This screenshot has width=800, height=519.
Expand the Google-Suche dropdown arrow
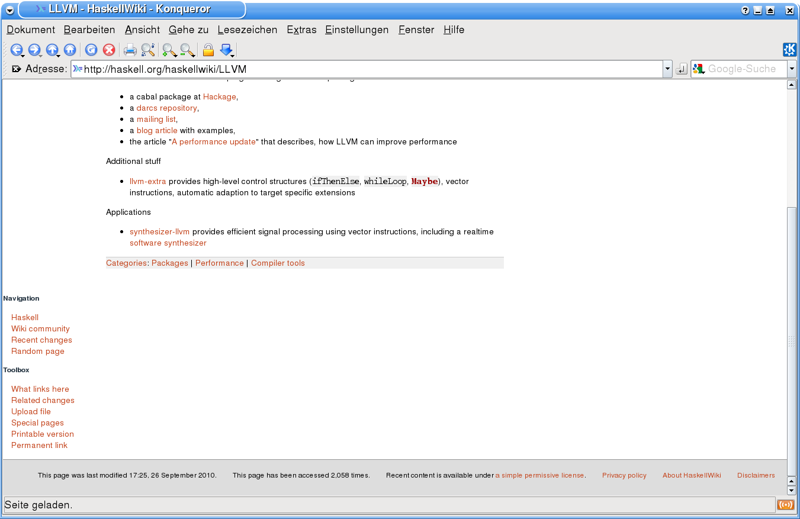tap(792, 69)
